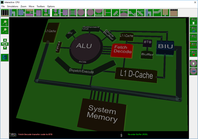Click the L1 I-Cache block
The image size is (198, 139).
[126, 37]
